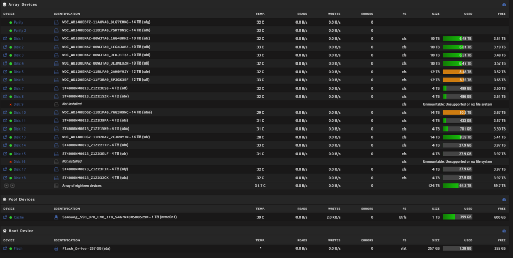Click TEMP. column header in Array Devices
The image size is (513, 258).
coord(260,14)
